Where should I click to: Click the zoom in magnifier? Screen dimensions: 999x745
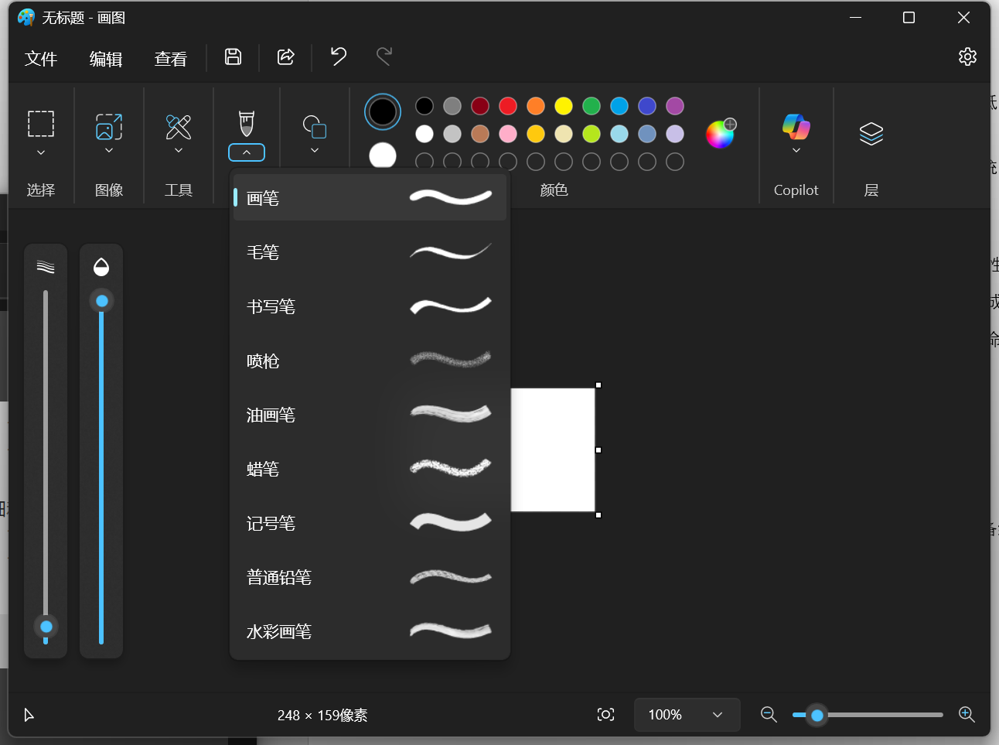[966, 714]
